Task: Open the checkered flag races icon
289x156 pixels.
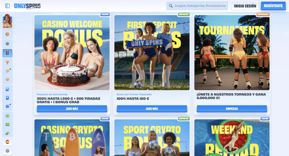Action: tap(7, 71)
